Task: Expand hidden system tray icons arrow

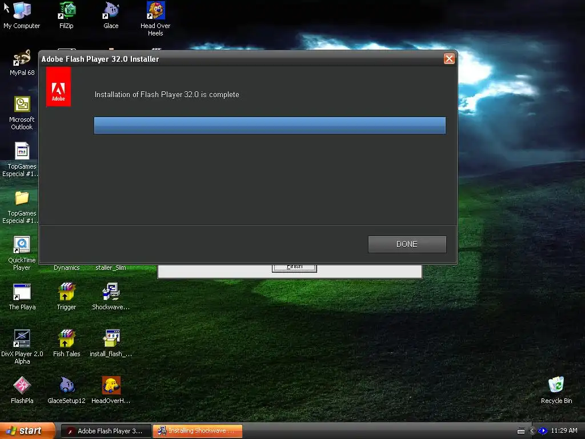Action: tap(532, 431)
